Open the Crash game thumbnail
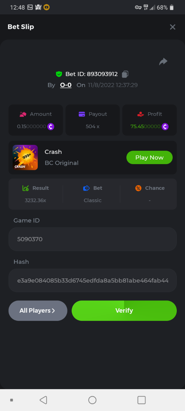Screen dimensions: 185x411 tap(25, 157)
